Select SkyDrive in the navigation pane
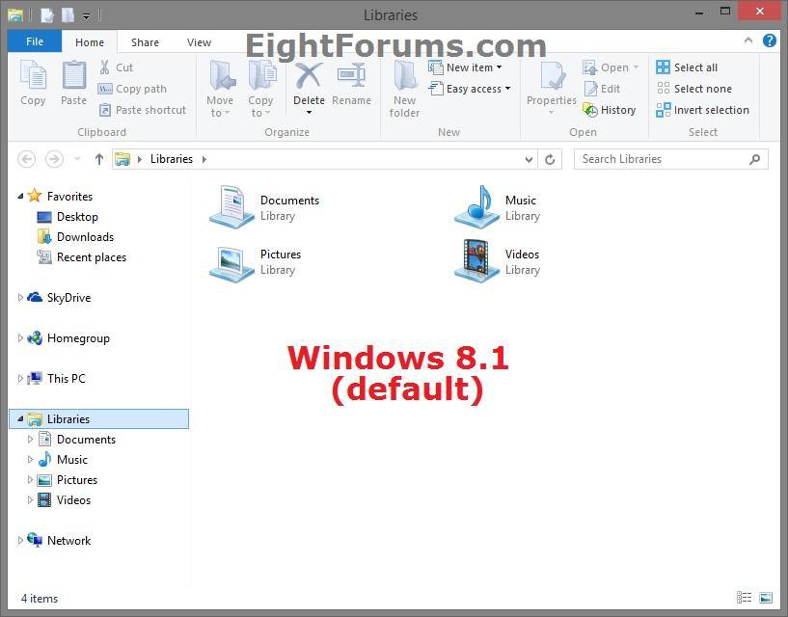Viewport: 788px width, 617px height. (59, 298)
